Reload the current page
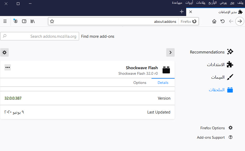Image resolution: width=245 pixels, height=151 pixels. [222, 21]
